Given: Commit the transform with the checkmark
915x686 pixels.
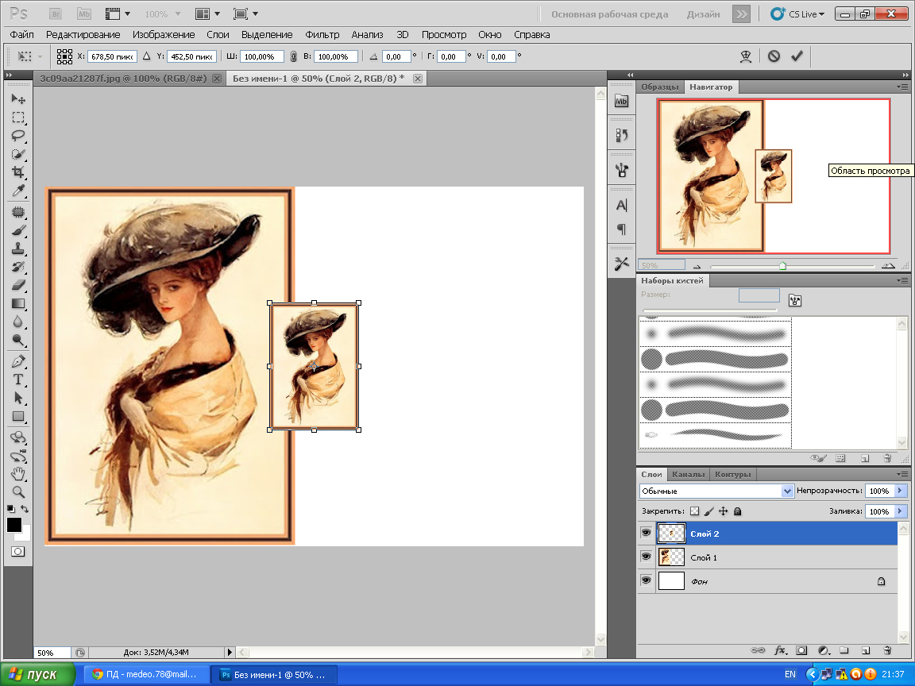Looking at the screenshot, I should (x=797, y=56).
